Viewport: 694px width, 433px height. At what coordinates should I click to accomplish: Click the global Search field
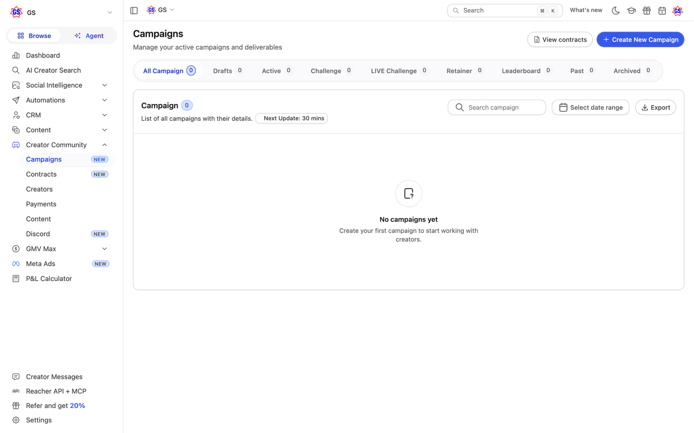pyautogui.click(x=505, y=10)
